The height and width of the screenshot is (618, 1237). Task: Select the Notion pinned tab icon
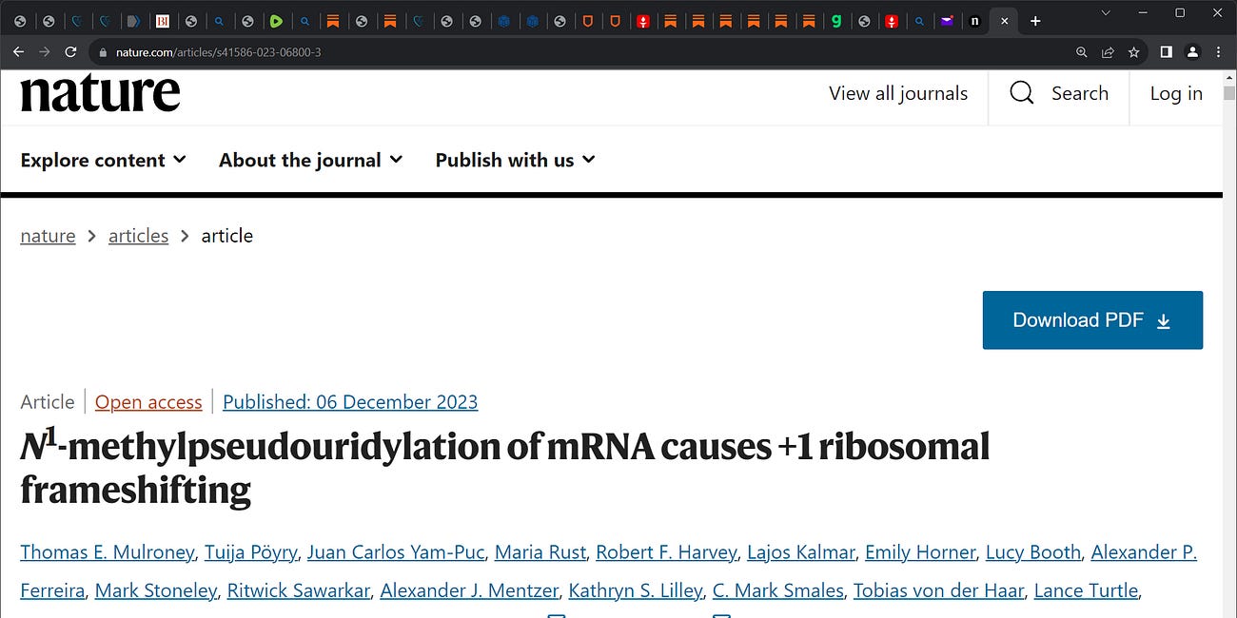[x=974, y=20]
